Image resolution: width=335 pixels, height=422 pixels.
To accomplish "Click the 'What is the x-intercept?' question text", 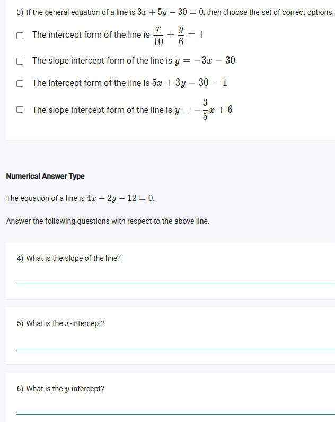I will coord(65,323).
